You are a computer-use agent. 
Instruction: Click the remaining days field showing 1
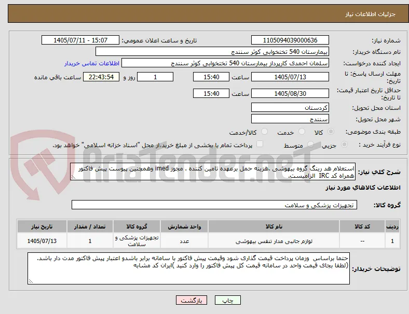(155, 77)
